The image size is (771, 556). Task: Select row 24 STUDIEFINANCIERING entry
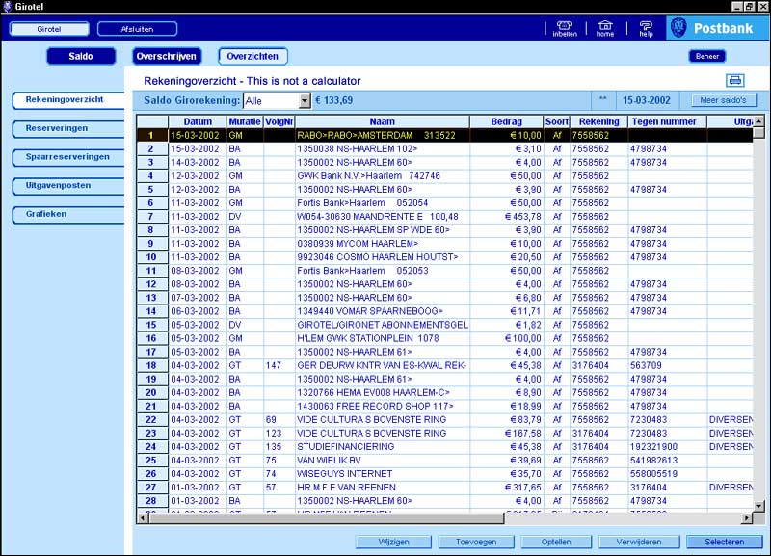coord(444,446)
